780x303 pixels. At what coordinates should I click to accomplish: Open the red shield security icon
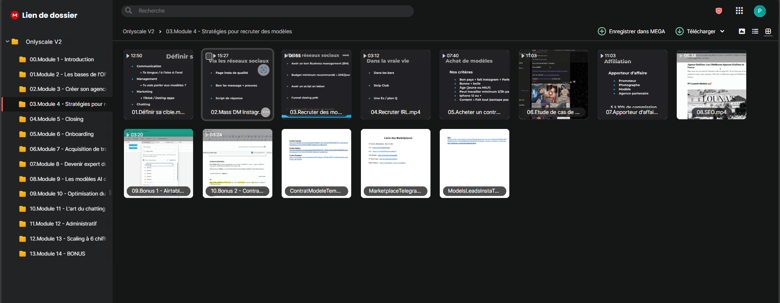[x=719, y=11]
